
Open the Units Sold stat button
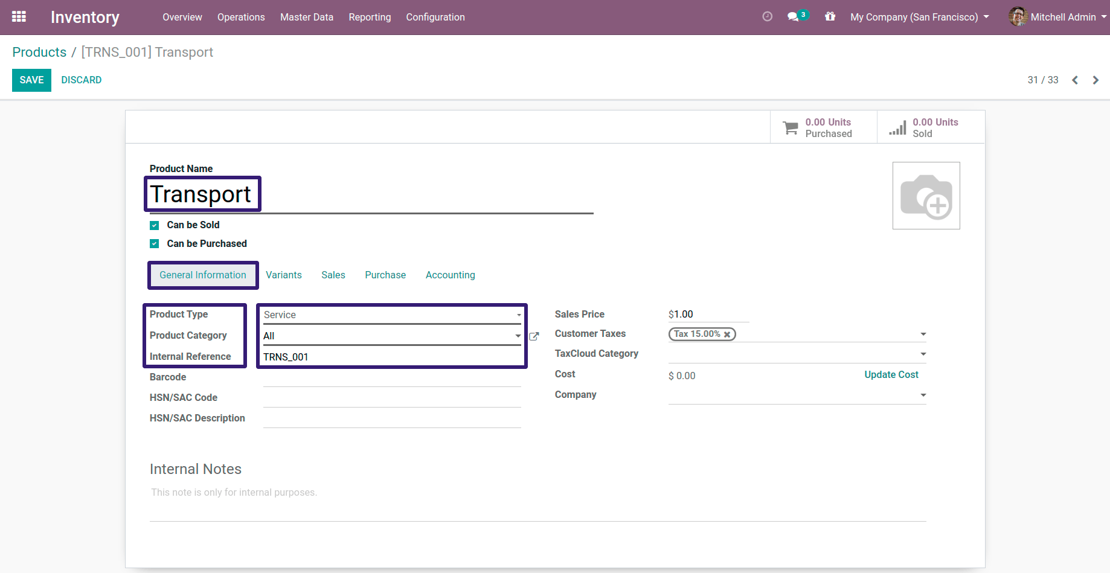click(x=931, y=127)
